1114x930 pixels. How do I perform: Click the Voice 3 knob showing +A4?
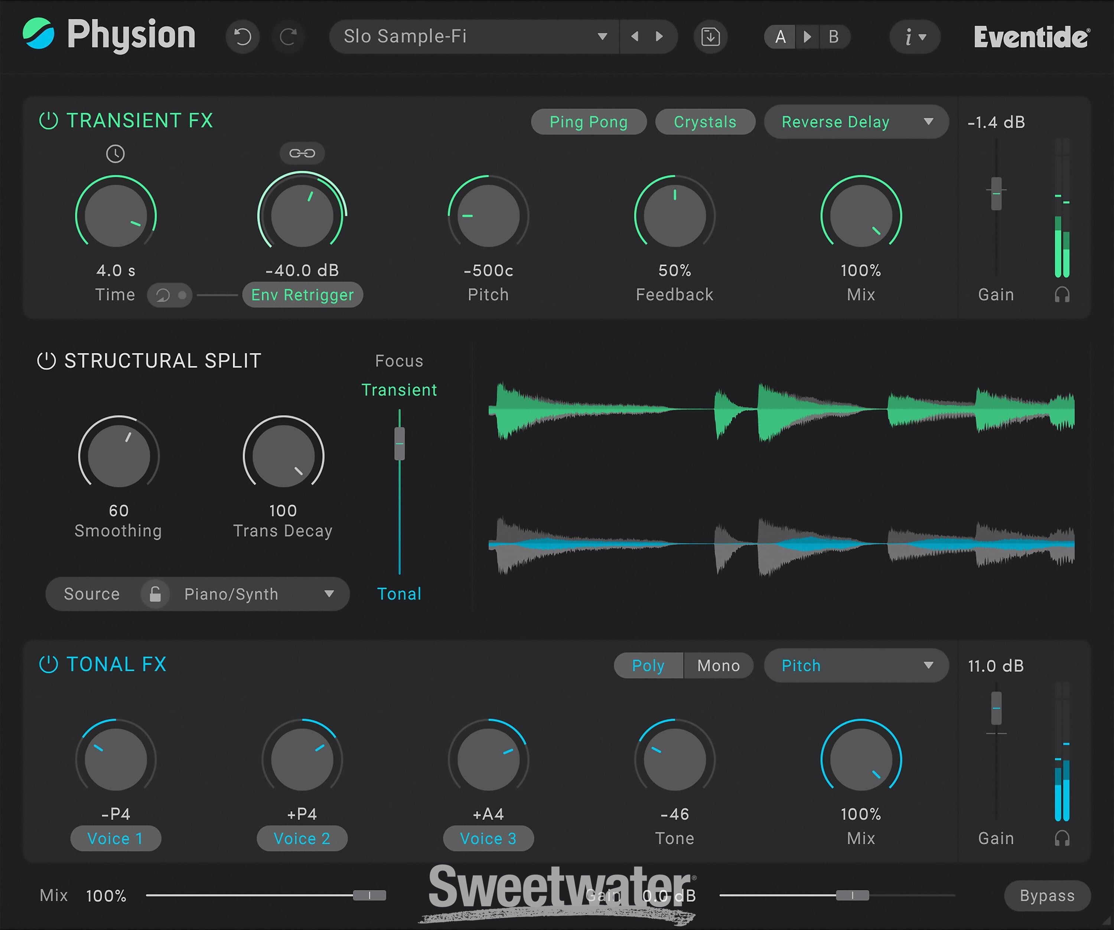coord(488,759)
